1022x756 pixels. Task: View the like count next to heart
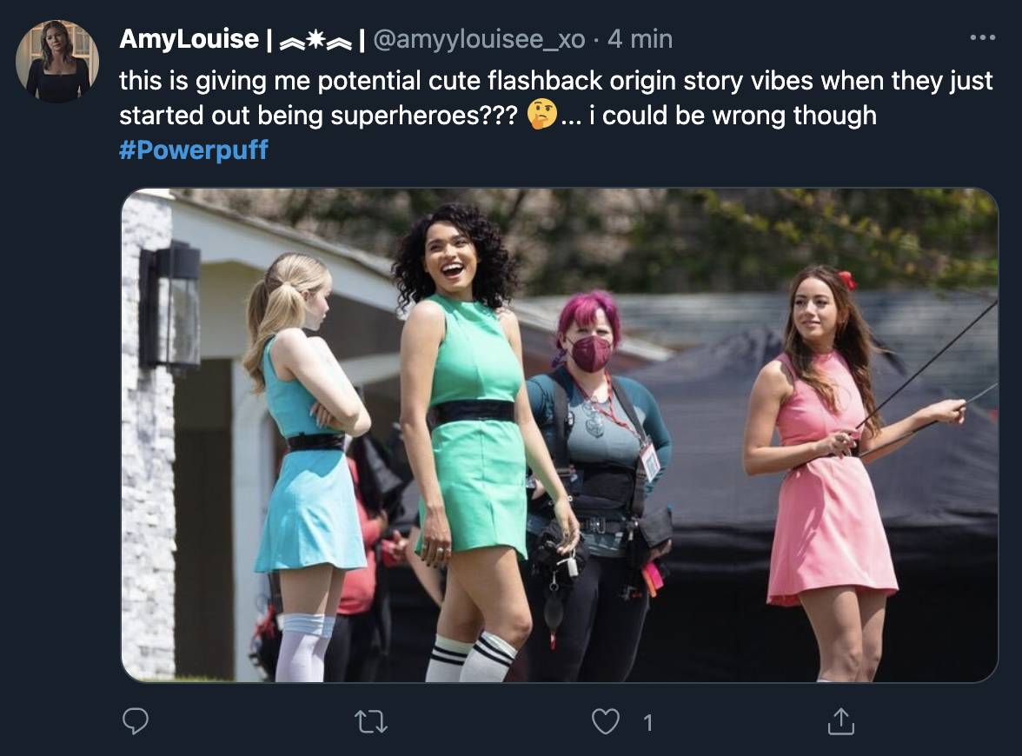pos(647,722)
